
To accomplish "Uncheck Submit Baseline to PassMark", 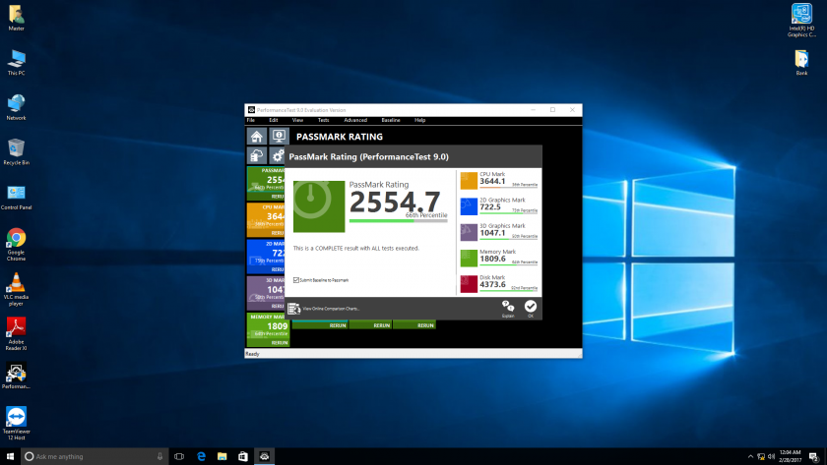I will click(x=296, y=280).
